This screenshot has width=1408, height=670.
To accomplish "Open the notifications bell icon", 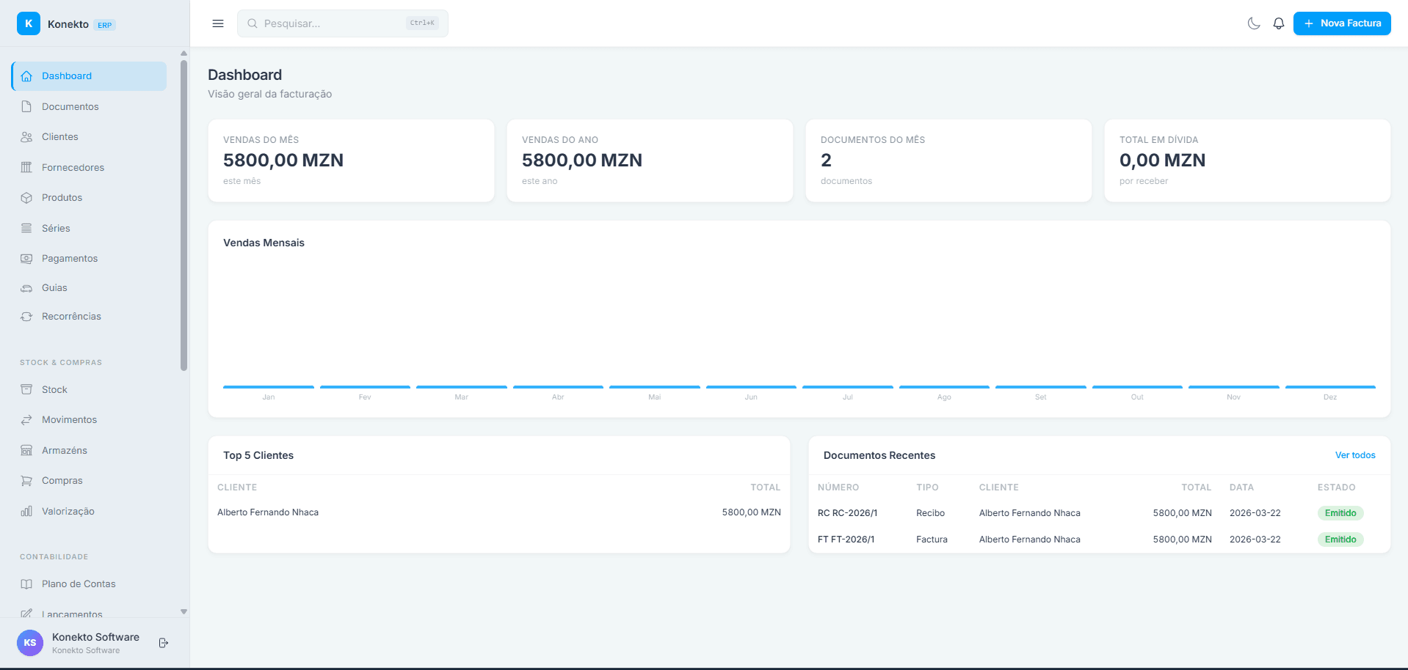I will click(1279, 23).
